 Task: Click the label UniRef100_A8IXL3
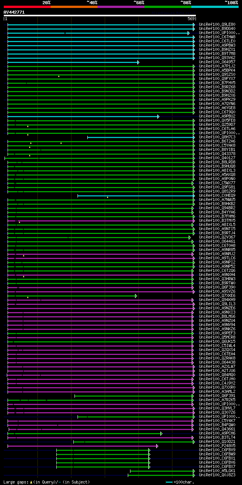[217, 171]
